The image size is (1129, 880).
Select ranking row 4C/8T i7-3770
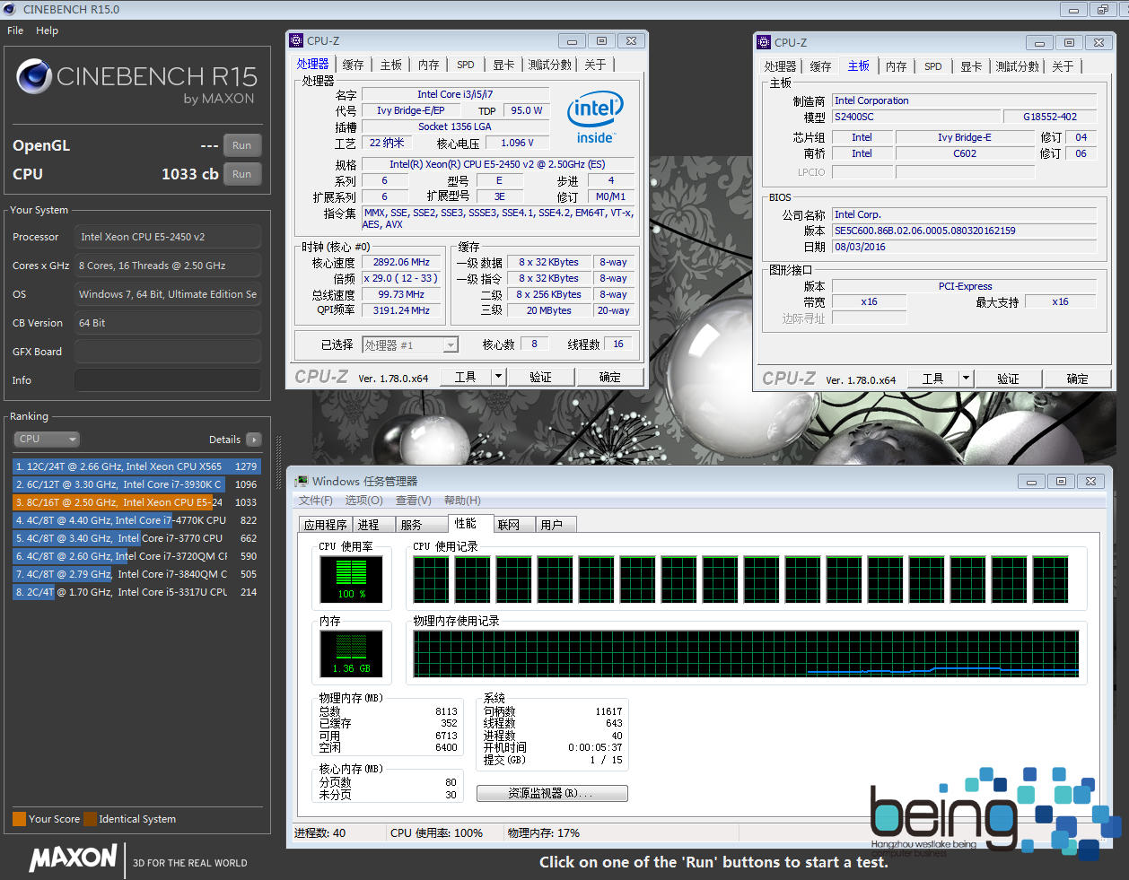coord(136,538)
